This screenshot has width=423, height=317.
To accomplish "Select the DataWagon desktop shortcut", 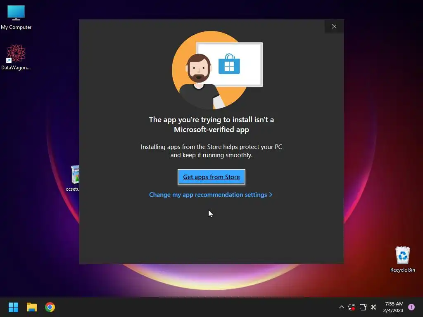I will (x=16, y=57).
